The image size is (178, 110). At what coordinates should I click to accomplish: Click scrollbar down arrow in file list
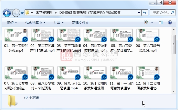pyautogui.click(x=174, y=91)
